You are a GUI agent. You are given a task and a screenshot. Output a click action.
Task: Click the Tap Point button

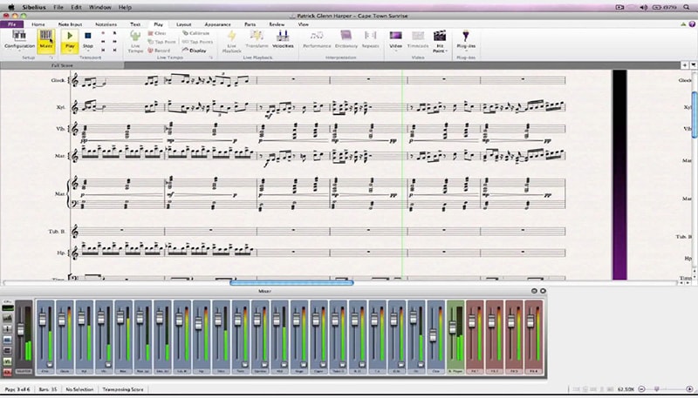tap(162, 42)
